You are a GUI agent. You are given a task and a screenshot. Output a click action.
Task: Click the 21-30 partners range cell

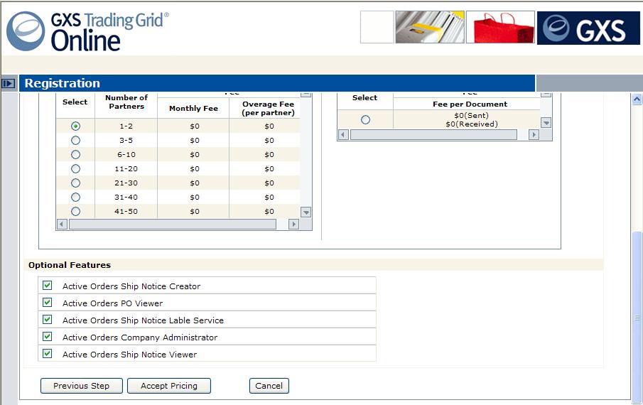126,183
